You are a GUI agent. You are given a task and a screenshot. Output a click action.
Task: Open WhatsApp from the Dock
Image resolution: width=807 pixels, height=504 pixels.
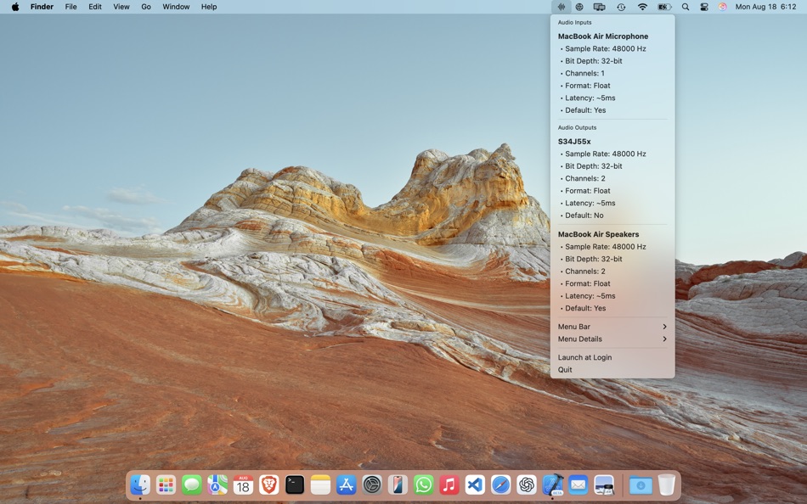click(425, 484)
